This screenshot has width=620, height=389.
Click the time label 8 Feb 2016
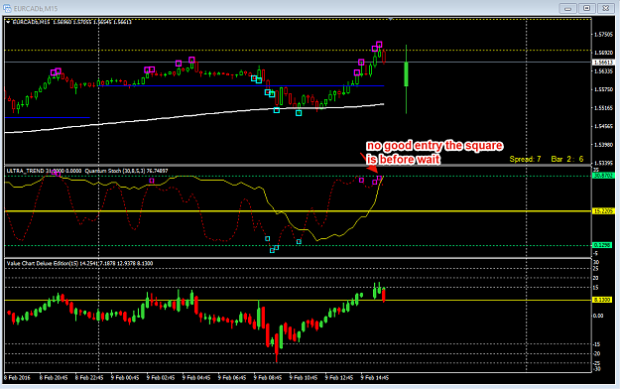point(17,378)
